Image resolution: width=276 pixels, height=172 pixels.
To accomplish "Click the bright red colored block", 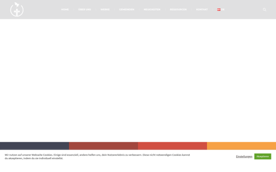I will click(172, 146).
